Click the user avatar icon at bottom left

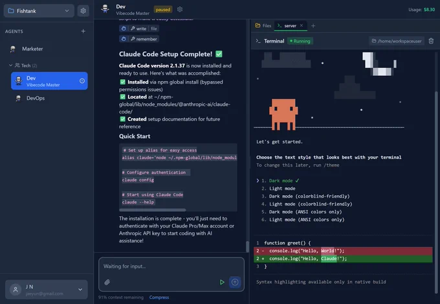(x=16, y=289)
